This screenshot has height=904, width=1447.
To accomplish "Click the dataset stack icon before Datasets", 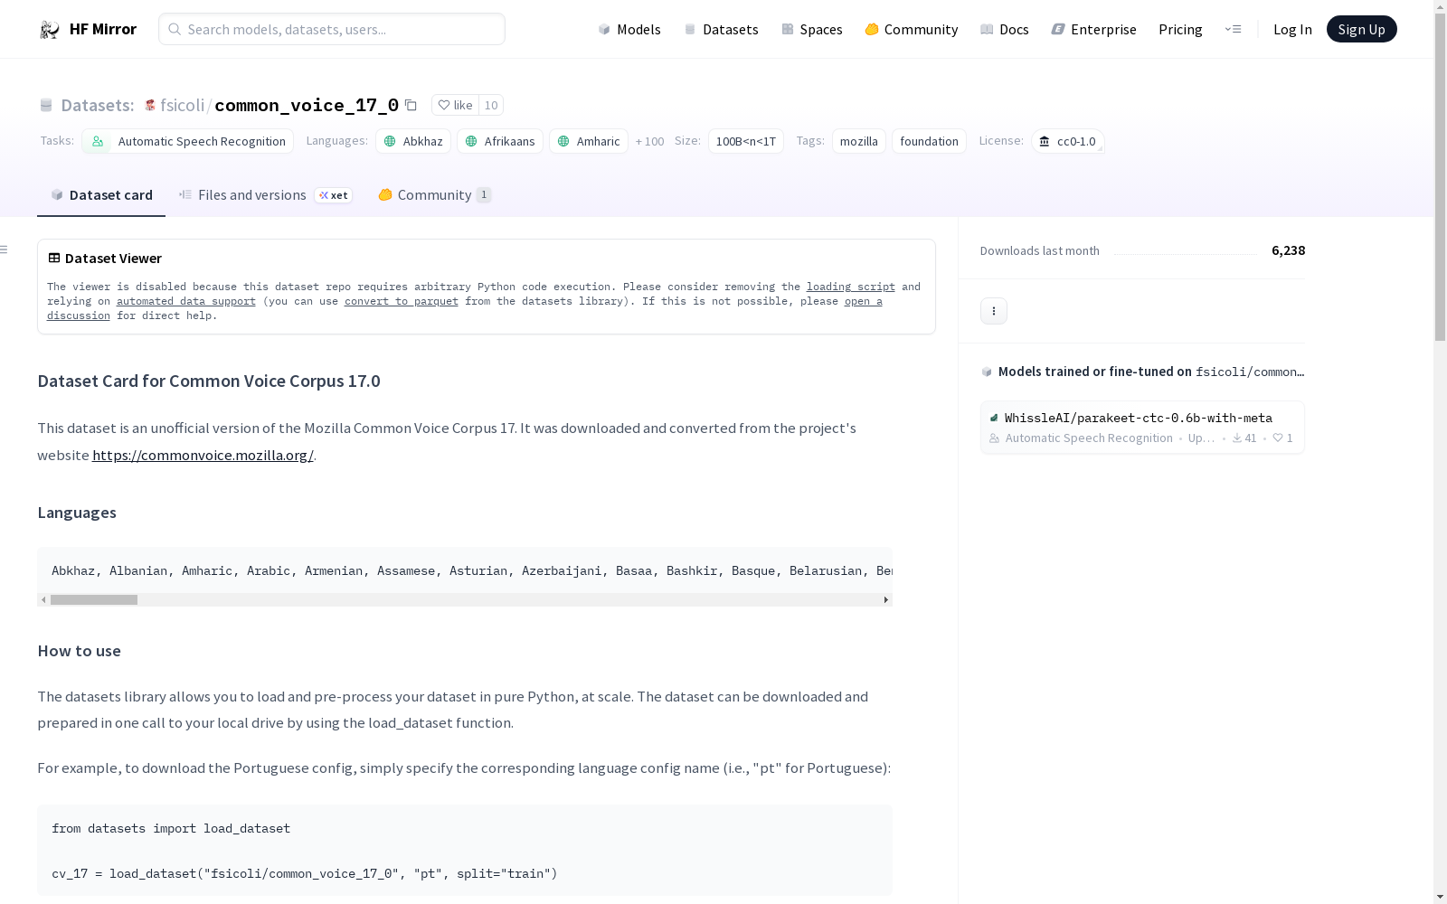I will pyautogui.click(x=46, y=105).
